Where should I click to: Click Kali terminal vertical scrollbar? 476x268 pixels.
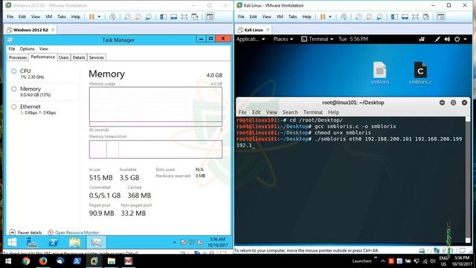click(468, 179)
